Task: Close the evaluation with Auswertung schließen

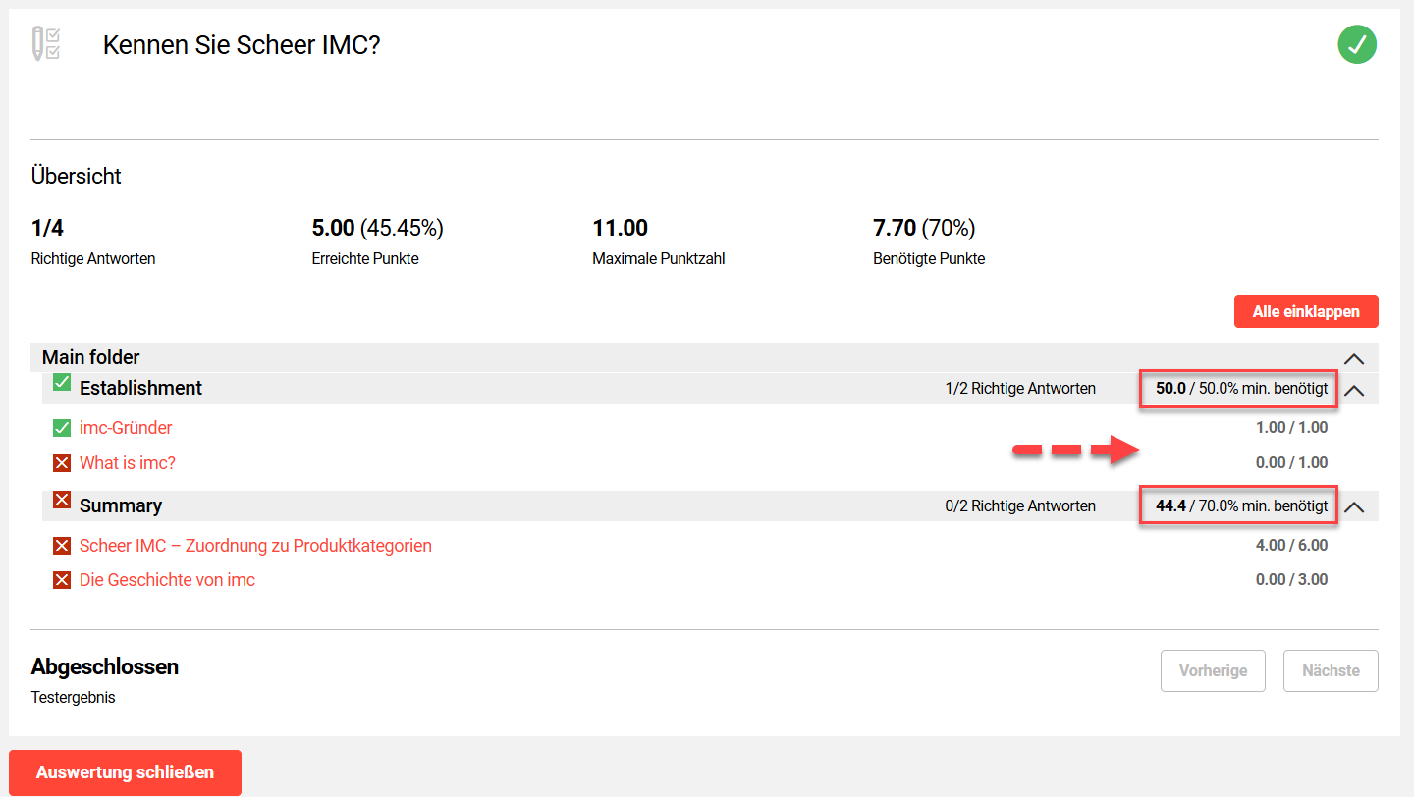Action: tap(125, 772)
